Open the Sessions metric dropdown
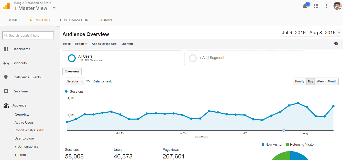Screen dimensions: 343x160 (x=75, y=81)
